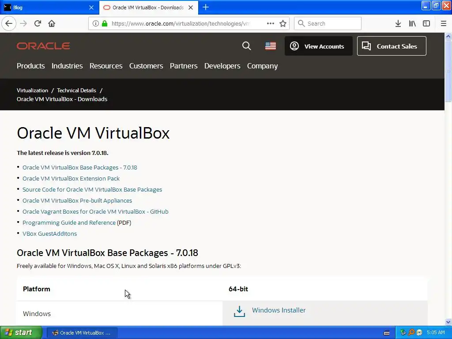Click the 64-bit column header

pos(238,289)
